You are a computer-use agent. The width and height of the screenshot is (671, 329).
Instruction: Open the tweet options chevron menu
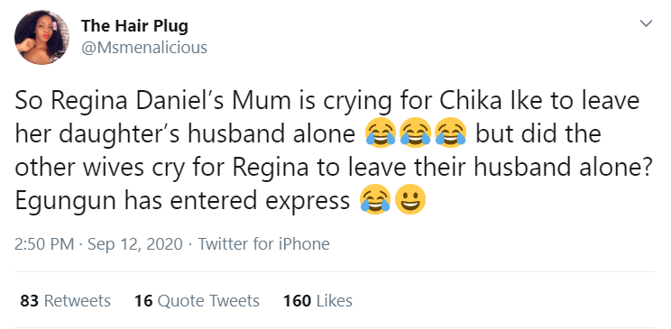pos(646,23)
